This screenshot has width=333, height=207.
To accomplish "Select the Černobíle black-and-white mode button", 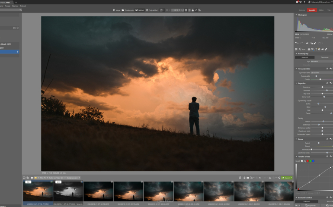I will coord(324,57).
